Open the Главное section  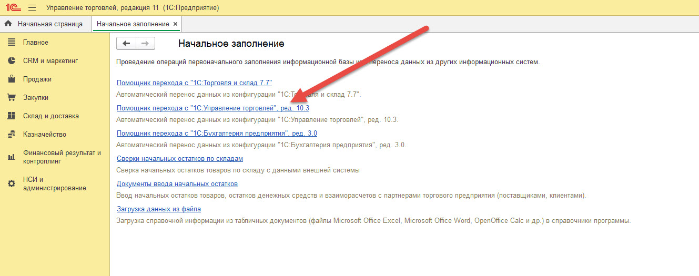coord(36,43)
